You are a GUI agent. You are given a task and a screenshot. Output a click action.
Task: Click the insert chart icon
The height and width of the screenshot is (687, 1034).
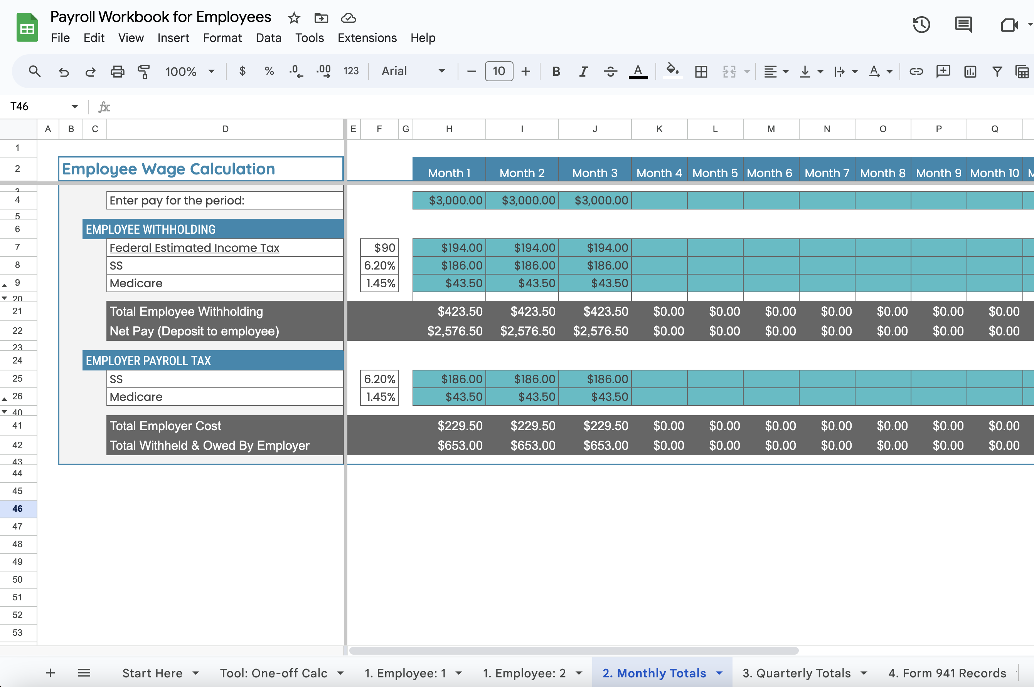pos(970,71)
